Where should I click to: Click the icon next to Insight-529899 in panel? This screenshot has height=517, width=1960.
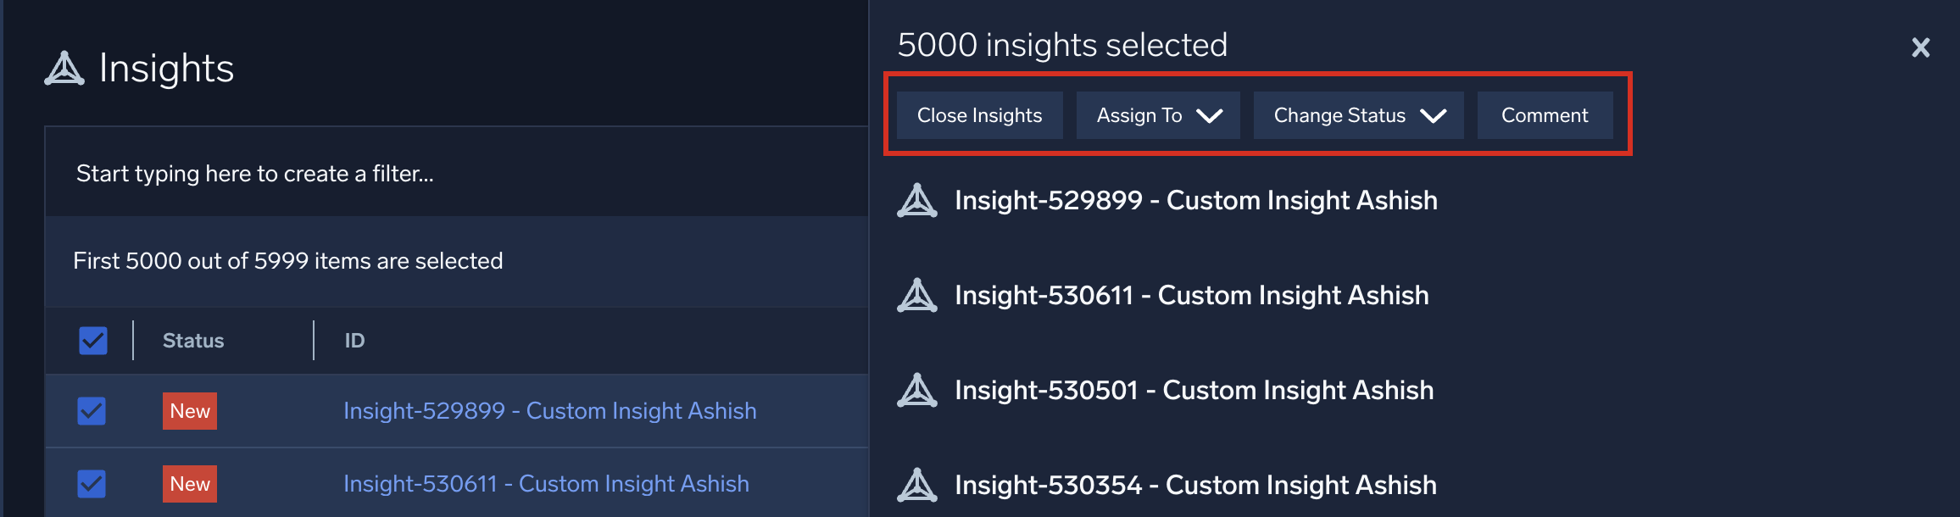tap(916, 201)
